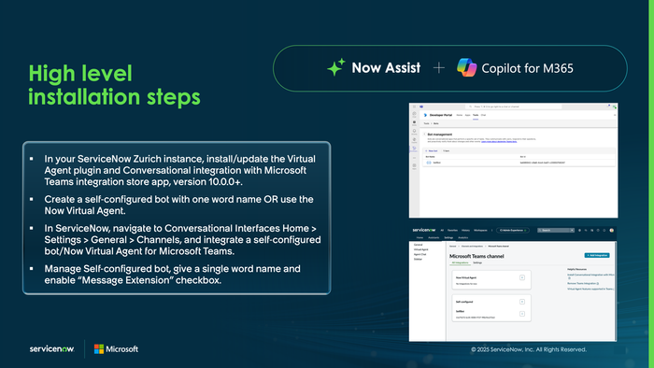The image size is (654, 368).
Task: Open the Home tab in Developer Portal
Action: tap(460, 115)
